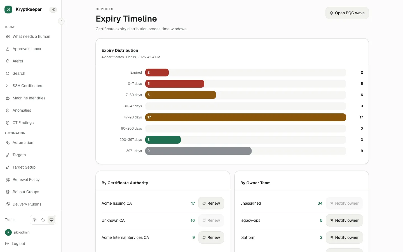Click the What needs a human grid icon
The width and height of the screenshot is (403, 252).
(x=8, y=37)
